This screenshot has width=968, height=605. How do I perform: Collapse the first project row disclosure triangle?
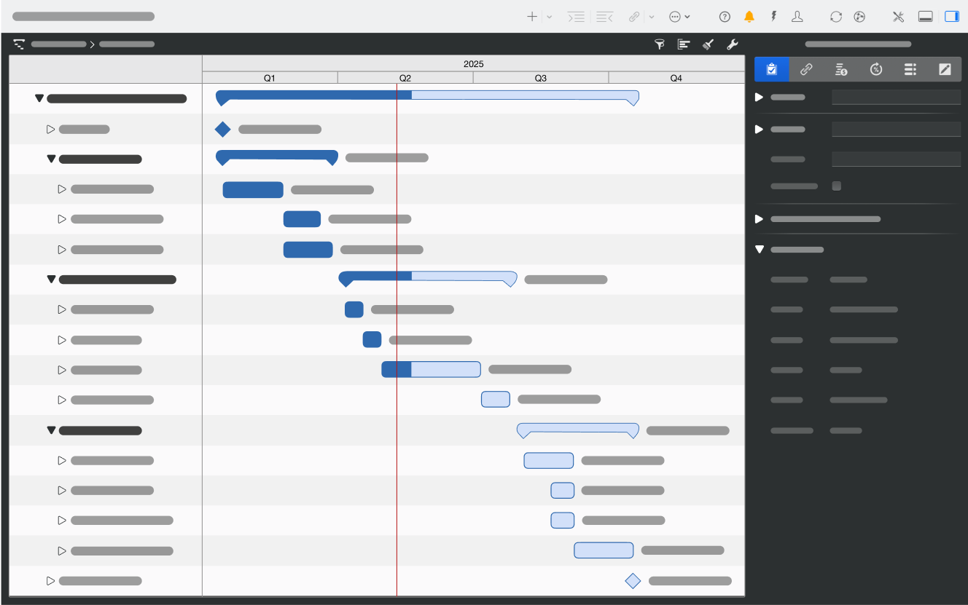[x=39, y=98]
